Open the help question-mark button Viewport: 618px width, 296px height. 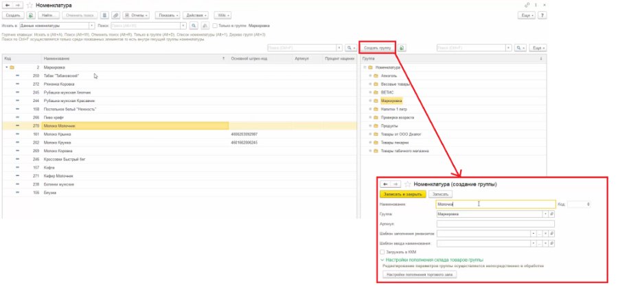point(543,15)
